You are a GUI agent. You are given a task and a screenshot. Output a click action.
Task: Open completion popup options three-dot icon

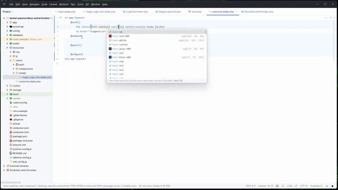(x=204, y=81)
